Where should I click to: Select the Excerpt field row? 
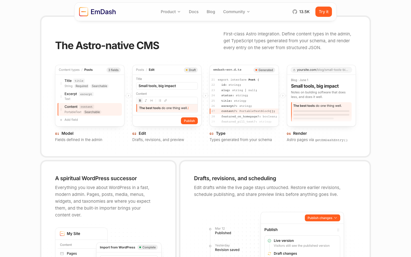click(90, 97)
